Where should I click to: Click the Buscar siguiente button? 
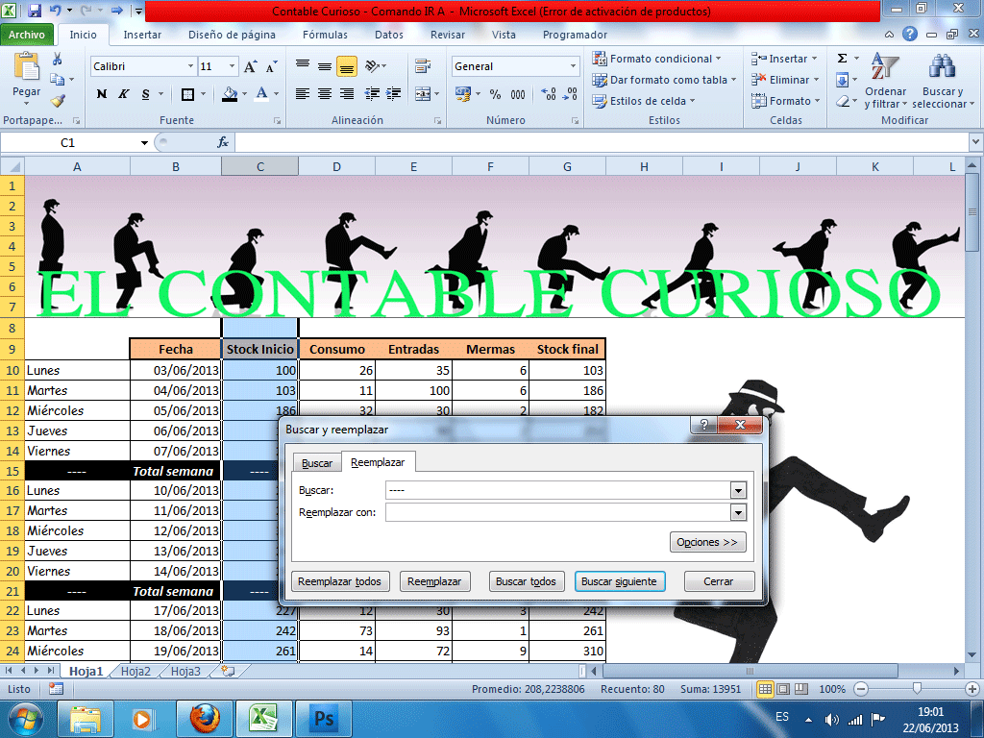click(619, 581)
